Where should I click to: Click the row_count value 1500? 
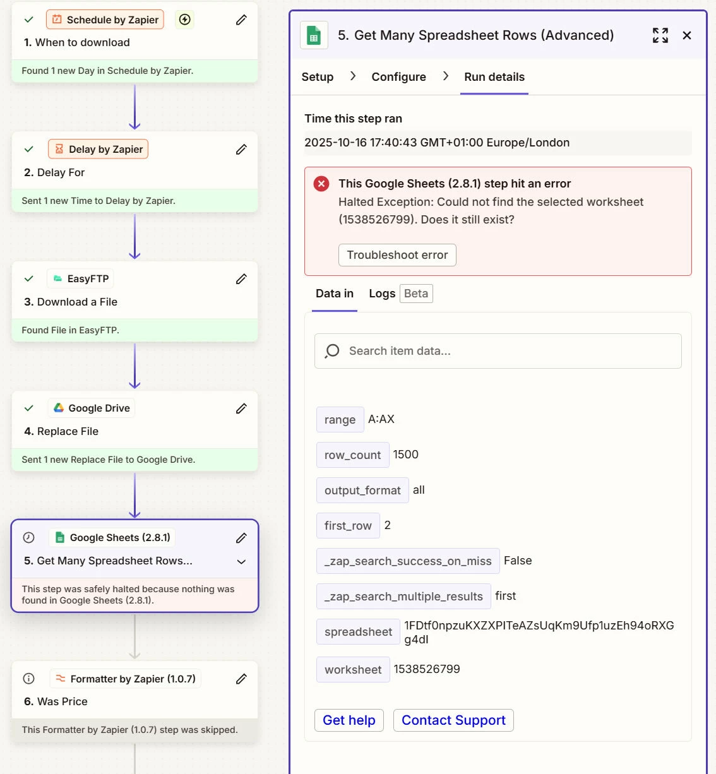click(x=405, y=455)
